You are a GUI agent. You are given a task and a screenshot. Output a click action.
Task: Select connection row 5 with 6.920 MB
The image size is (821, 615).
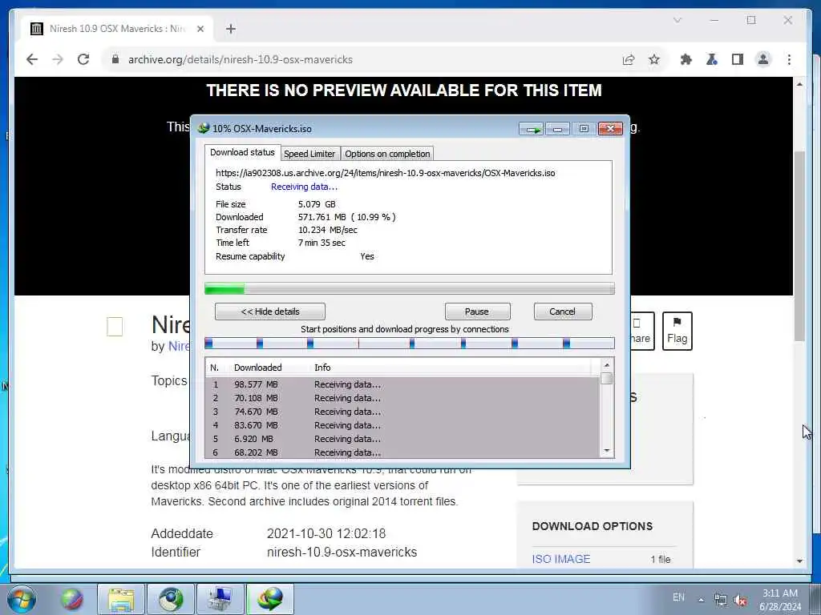click(402, 439)
